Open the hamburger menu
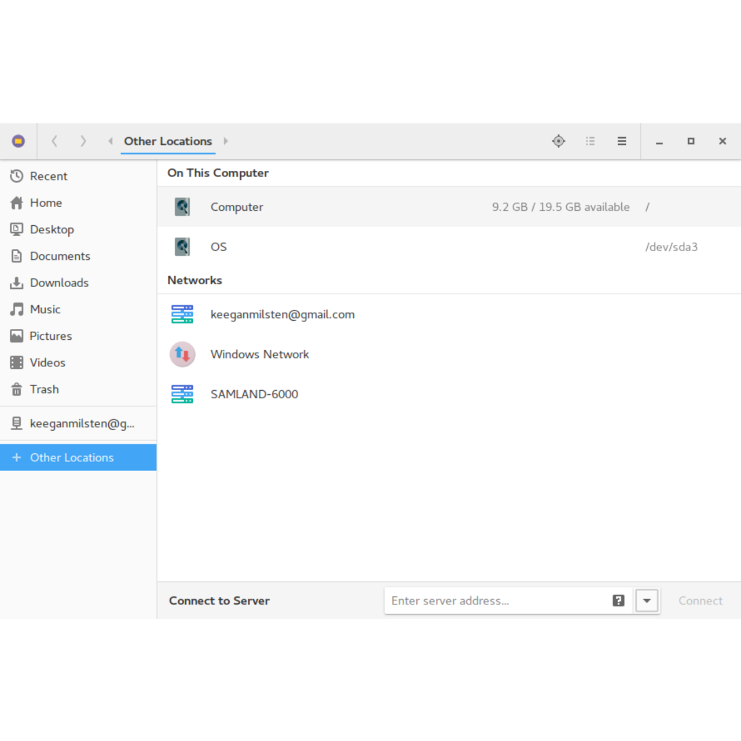This screenshot has height=741, width=741. 622,141
